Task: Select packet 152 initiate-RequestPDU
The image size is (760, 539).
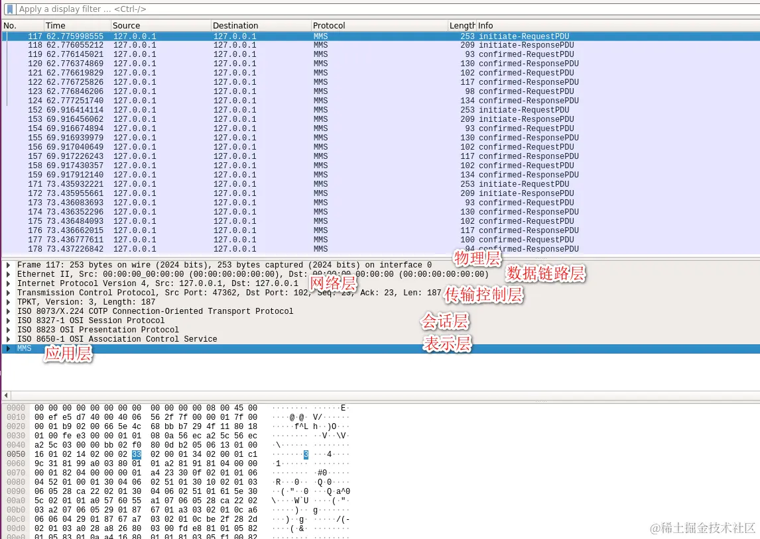Action: pyautogui.click(x=381, y=110)
